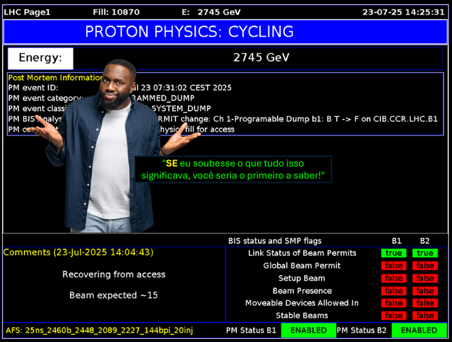
Task: Click the date and time display
Action: (x=403, y=12)
